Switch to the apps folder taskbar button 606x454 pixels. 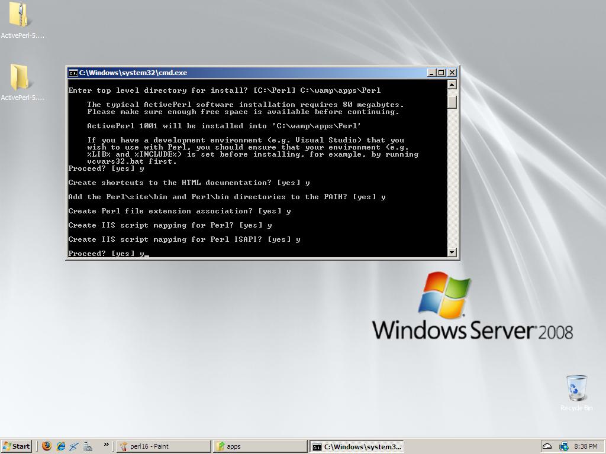coord(260,446)
